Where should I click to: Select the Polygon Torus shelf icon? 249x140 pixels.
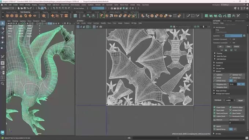point(26,16)
